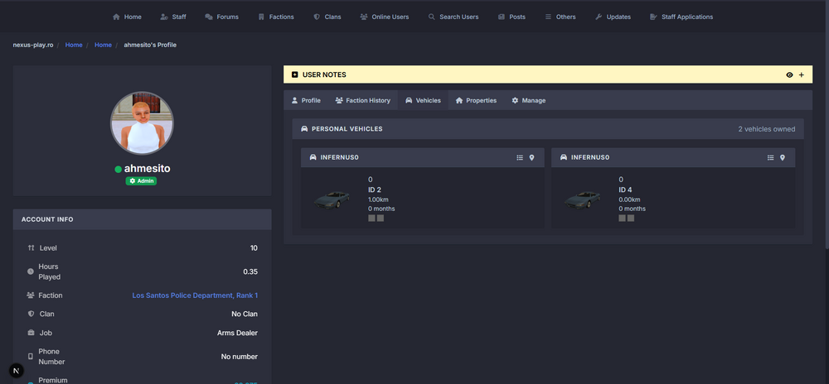Click the 'No number' phone value
Image resolution: width=829 pixels, height=384 pixels.
coord(240,357)
